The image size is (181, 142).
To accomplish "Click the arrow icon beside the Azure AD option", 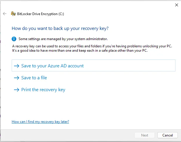I will click(17, 66).
